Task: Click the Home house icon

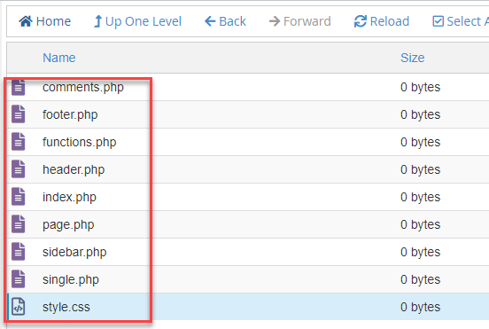Action: [26, 21]
